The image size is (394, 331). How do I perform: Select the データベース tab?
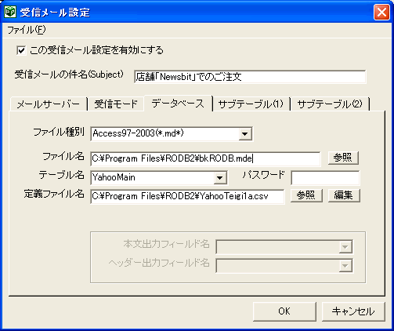pos(178,104)
